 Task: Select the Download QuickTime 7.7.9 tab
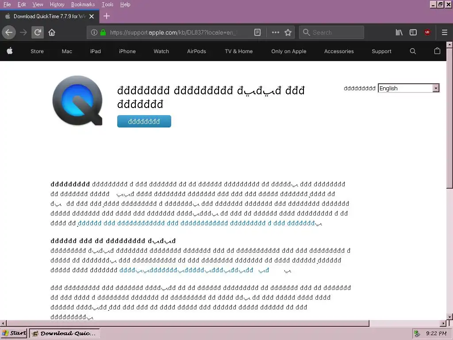(50, 16)
